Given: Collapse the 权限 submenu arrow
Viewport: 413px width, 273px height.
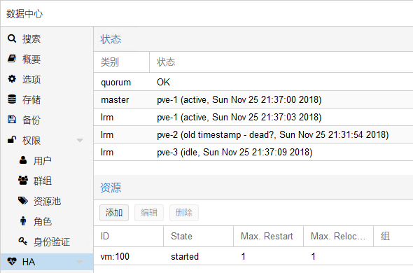Looking at the screenshot, I should (80, 141).
